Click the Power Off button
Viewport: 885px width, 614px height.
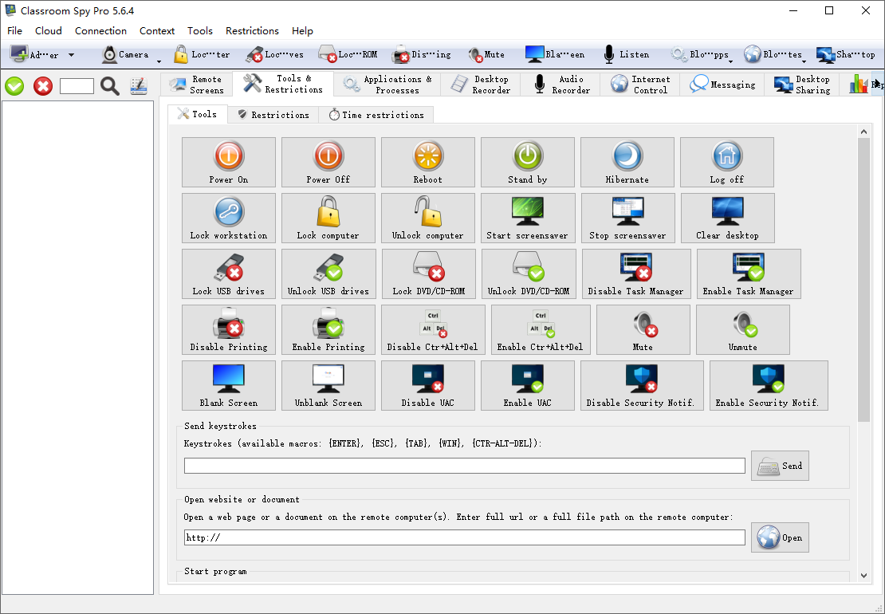[x=328, y=162]
